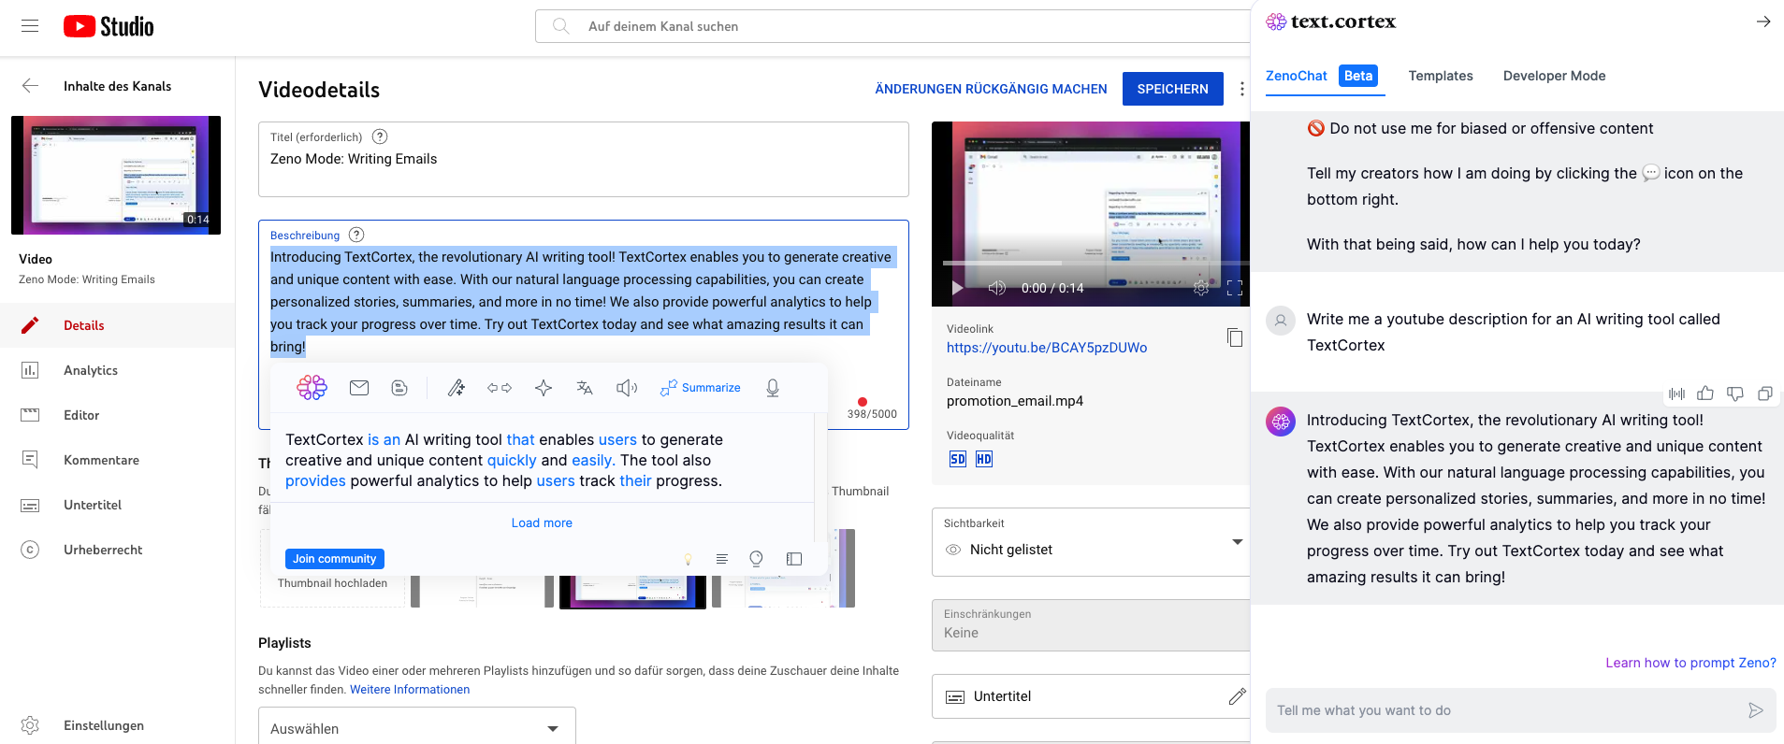Click Learn how to prompt Zeno link

1690,663
